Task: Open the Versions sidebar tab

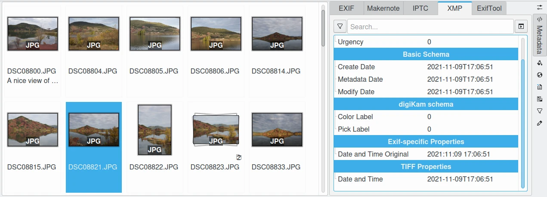Action: 540,99
